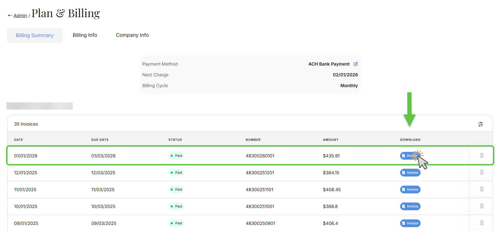Select the Billing Summary tab
The width and height of the screenshot is (498, 231).
coord(35,35)
